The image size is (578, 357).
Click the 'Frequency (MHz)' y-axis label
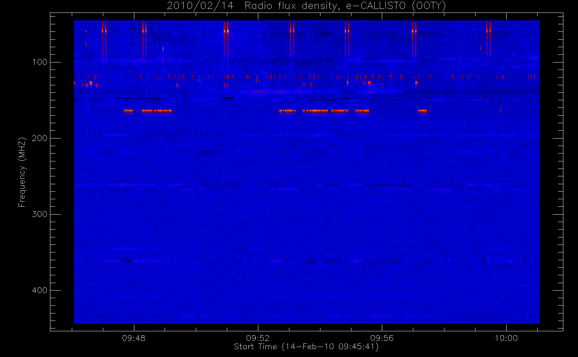coord(22,172)
